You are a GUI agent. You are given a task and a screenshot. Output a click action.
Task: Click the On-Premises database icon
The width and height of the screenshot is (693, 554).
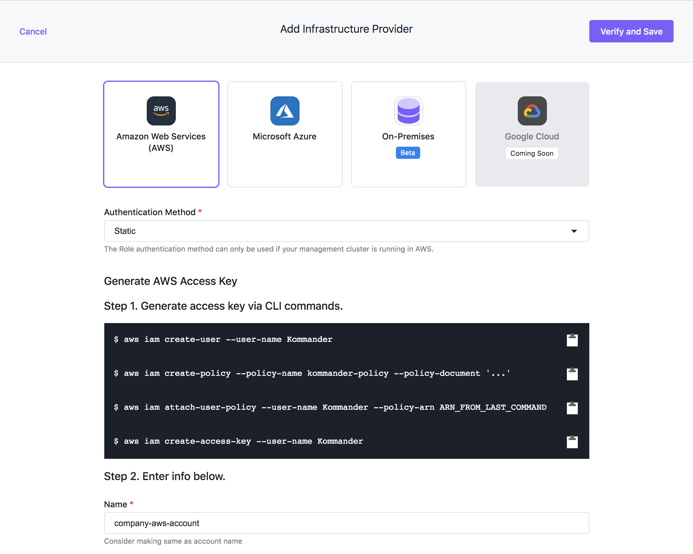click(x=408, y=111)
